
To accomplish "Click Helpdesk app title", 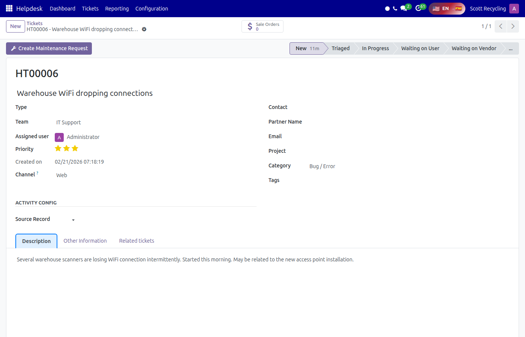I will click(29, 9).
